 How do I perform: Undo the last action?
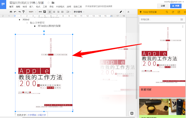(x=15, y=12)
